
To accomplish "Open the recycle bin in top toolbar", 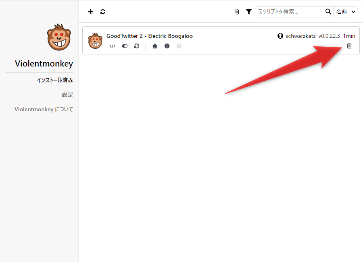I will [x=237, y=12].
